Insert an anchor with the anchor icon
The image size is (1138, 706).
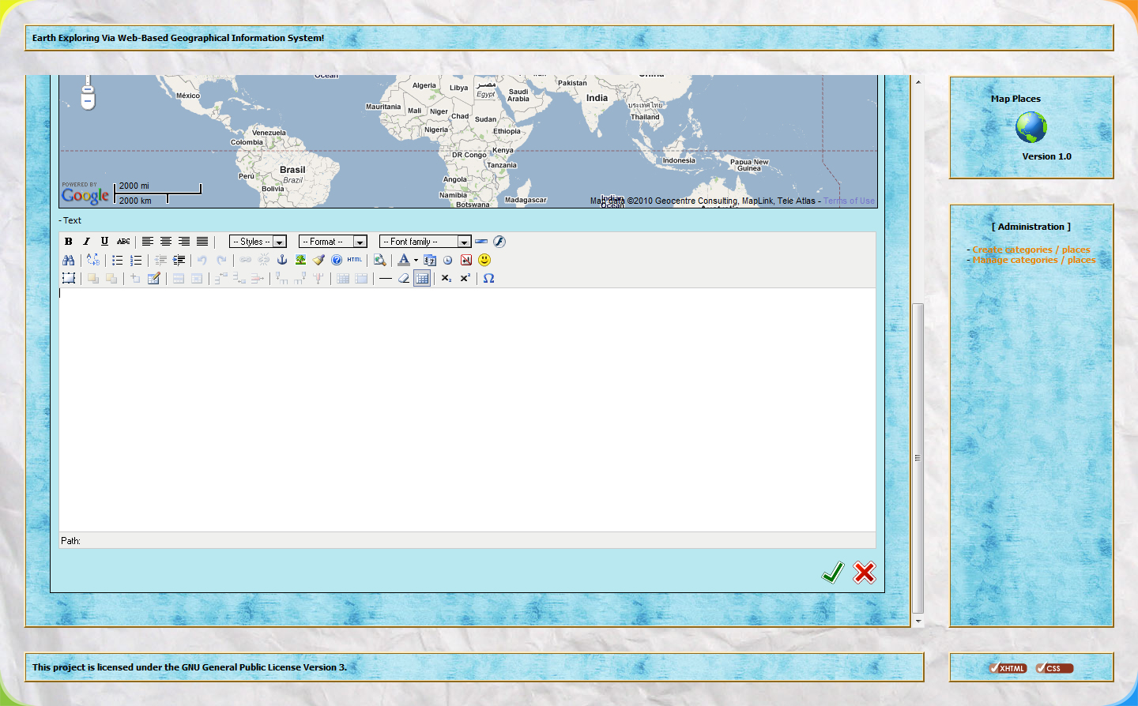(282, 260)
